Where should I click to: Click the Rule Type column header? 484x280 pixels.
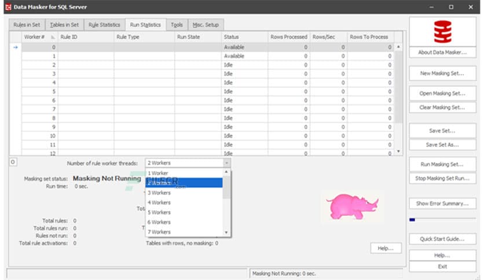pos(144,37)
